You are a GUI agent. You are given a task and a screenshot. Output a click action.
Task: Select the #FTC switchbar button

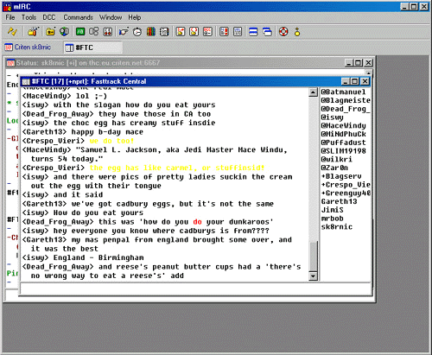coord(93,48)
